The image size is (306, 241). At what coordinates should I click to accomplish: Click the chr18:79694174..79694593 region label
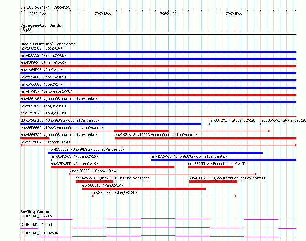tap(45, 7)
